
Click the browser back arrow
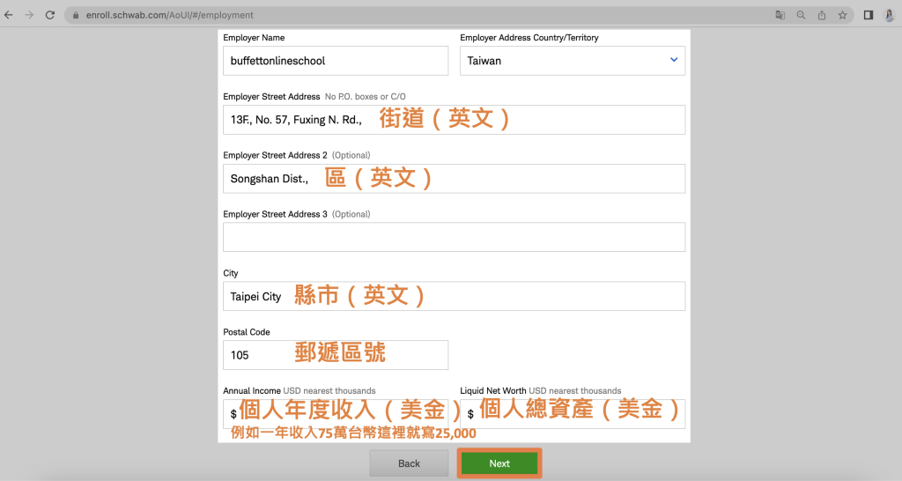[x=9, y=15]
